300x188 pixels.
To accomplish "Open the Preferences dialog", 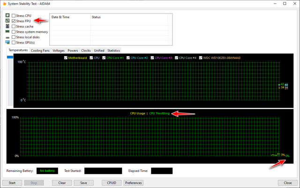I will pyautogui.click(x=134, y=183).
